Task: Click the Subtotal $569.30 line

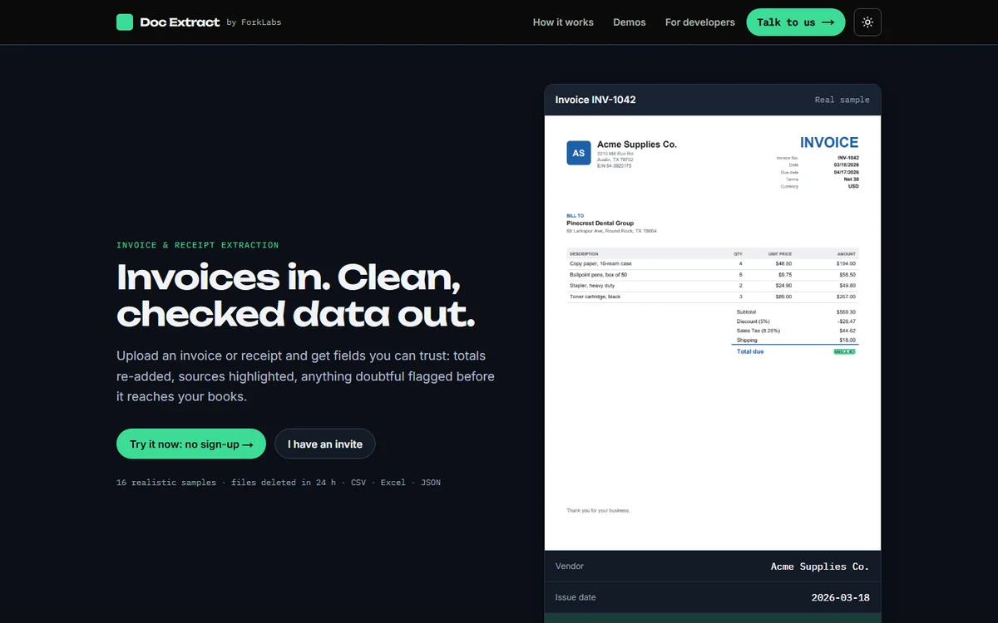Action: (796, 312)
